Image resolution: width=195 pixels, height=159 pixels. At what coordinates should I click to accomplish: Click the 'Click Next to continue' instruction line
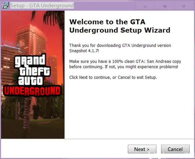coord(113,77)
